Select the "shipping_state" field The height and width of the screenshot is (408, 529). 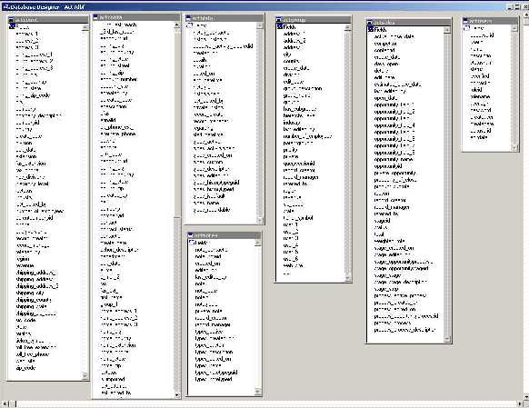point(32,306)
